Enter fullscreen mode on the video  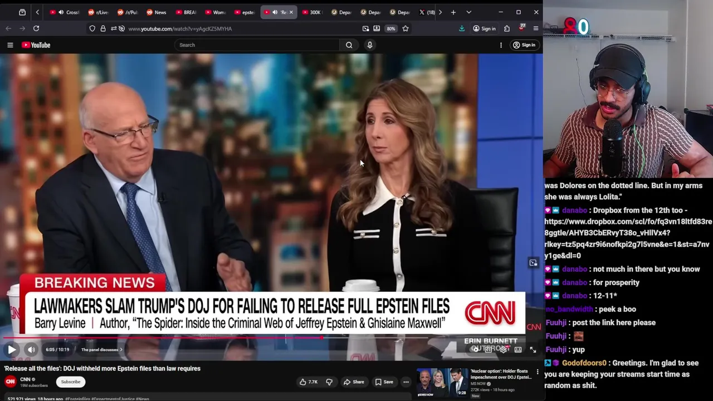(533, 350)
